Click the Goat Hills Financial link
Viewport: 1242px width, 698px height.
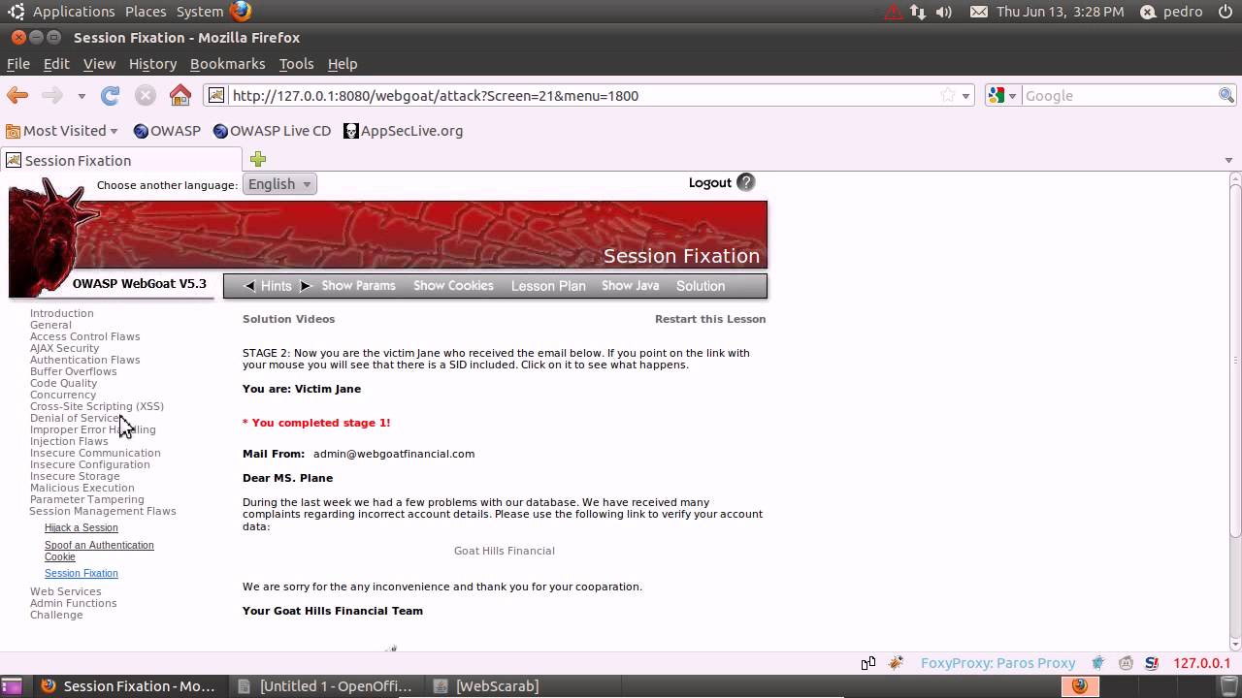point(505,551)
